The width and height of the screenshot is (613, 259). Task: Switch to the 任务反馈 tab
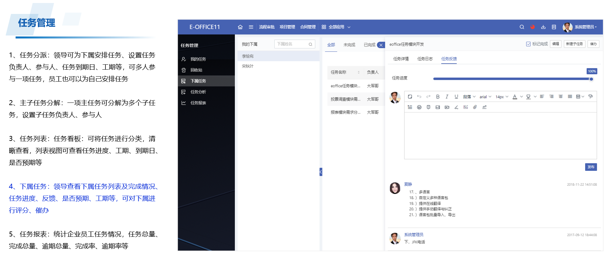pyautogui.click(x=449, y=59)
